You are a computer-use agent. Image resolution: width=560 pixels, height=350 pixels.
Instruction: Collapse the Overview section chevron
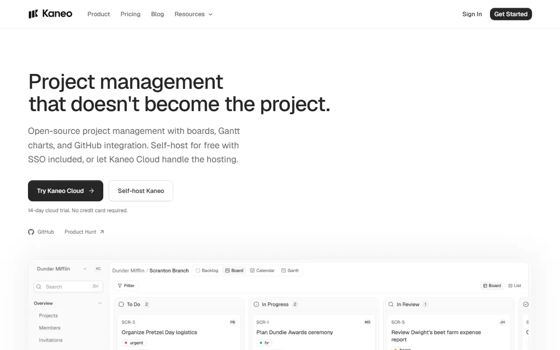pos(100,303)
